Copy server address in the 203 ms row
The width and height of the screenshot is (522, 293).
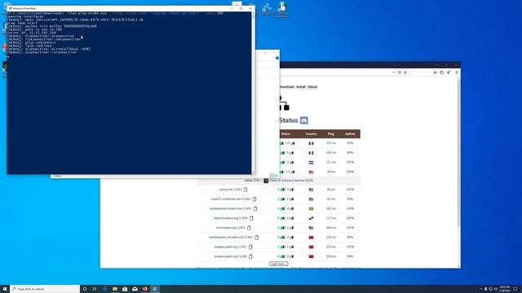(x=250, y=247)
